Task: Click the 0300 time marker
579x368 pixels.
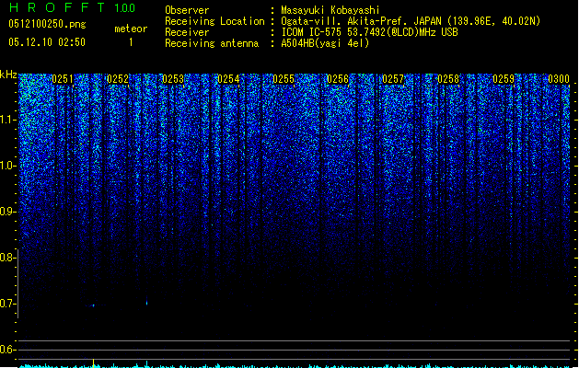Action: click(559, 79)
